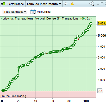Click the 2 000 vertical axis label

[101, 69]
